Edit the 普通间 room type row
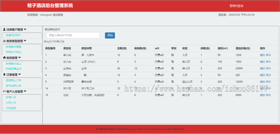Screen dimensions: 280x134 click(x=268, y=75)
